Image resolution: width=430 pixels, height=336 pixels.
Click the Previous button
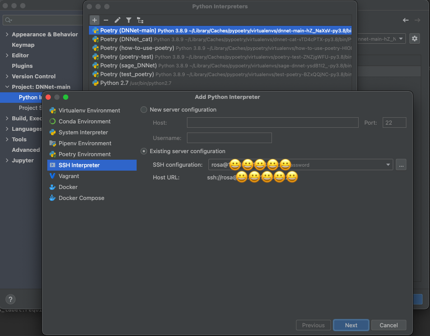(x=313, y=325)
